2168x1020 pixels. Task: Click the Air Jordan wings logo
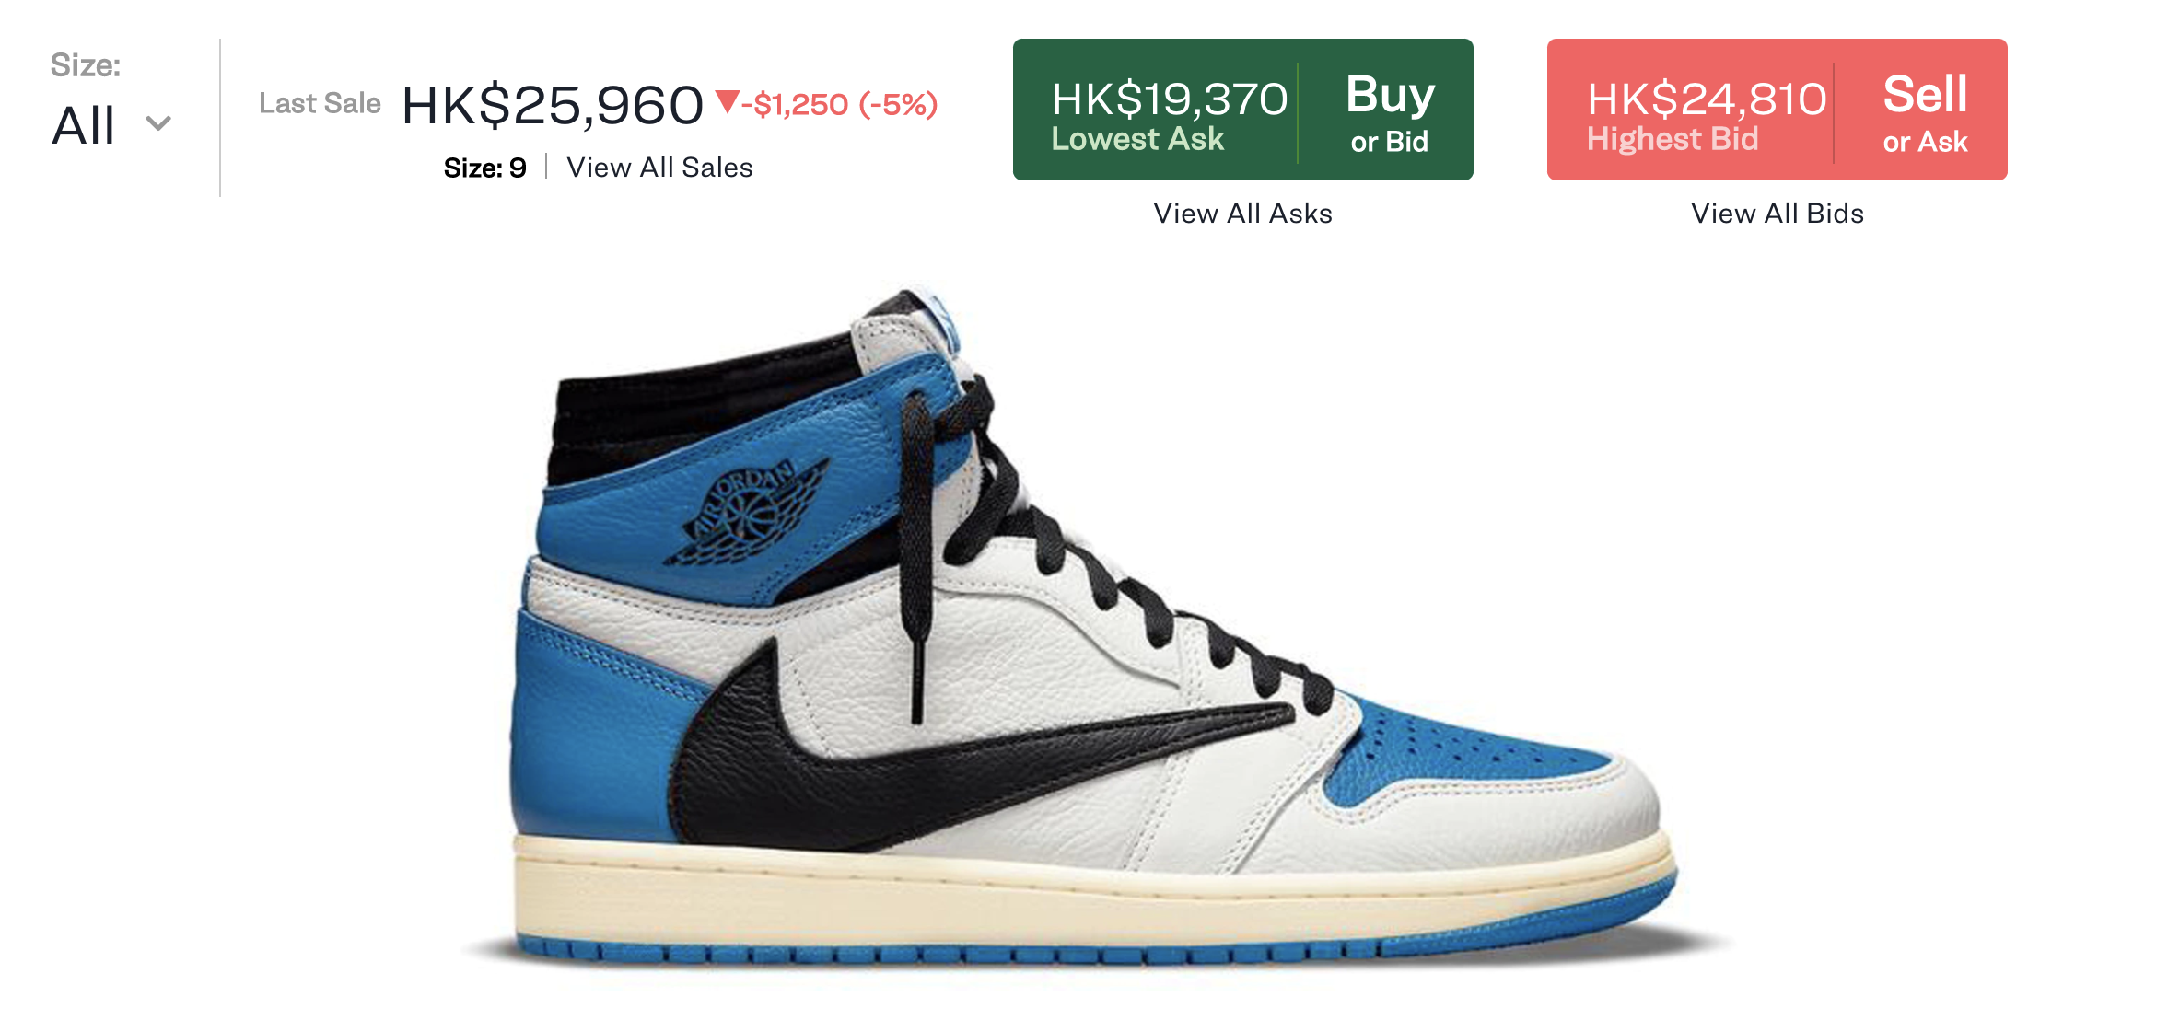(747, 513)
